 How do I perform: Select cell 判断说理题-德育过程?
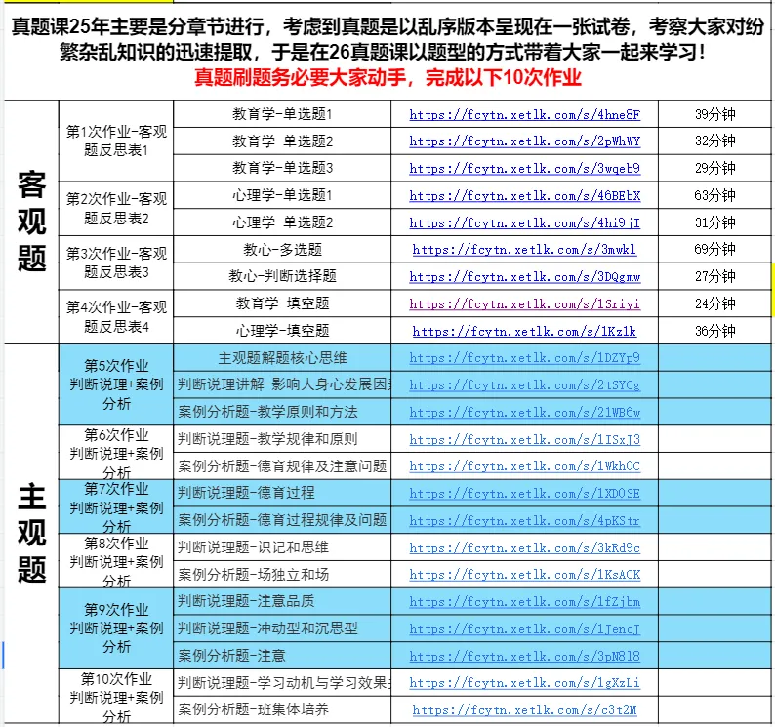(x=282, y=493)
